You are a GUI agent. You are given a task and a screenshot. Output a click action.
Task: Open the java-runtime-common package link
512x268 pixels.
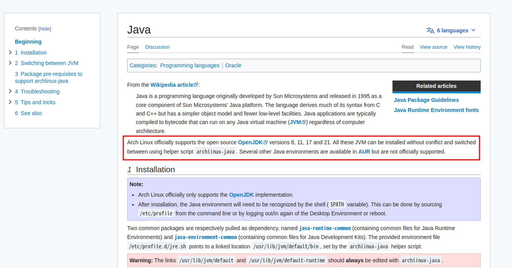[325, 228]
